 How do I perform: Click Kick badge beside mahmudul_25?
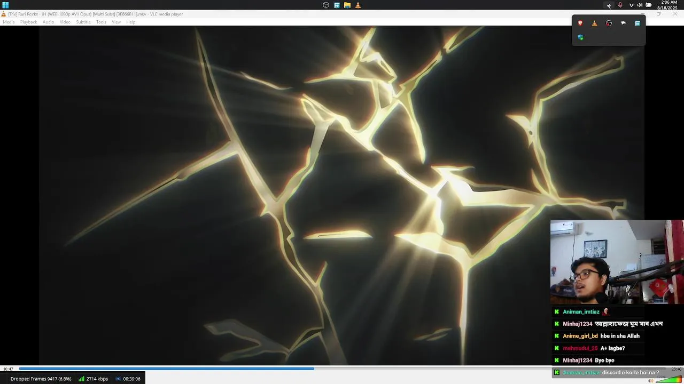pyautogui.click(x=557, y=348)
